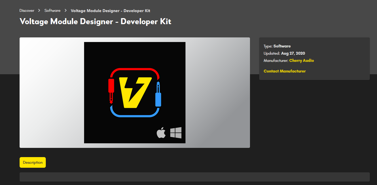Open the Software breadcrumb link
Screen dimensions: 377x185
coord(52,11)
